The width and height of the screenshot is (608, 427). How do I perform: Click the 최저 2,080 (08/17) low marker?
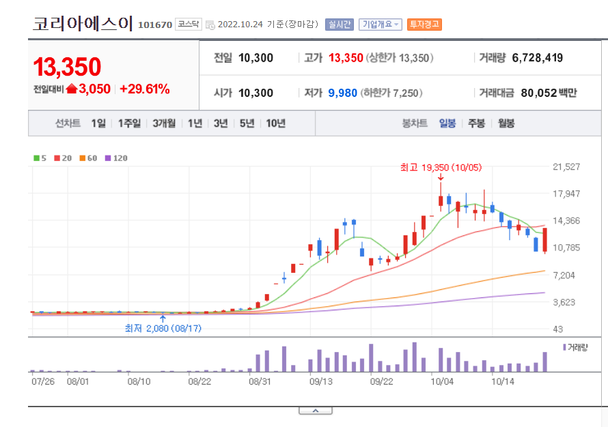tap(163, 328)
